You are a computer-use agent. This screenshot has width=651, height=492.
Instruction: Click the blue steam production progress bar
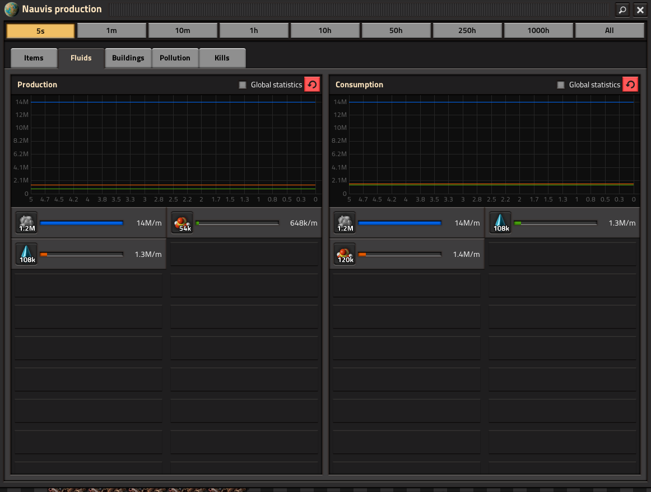pos(81,223)
